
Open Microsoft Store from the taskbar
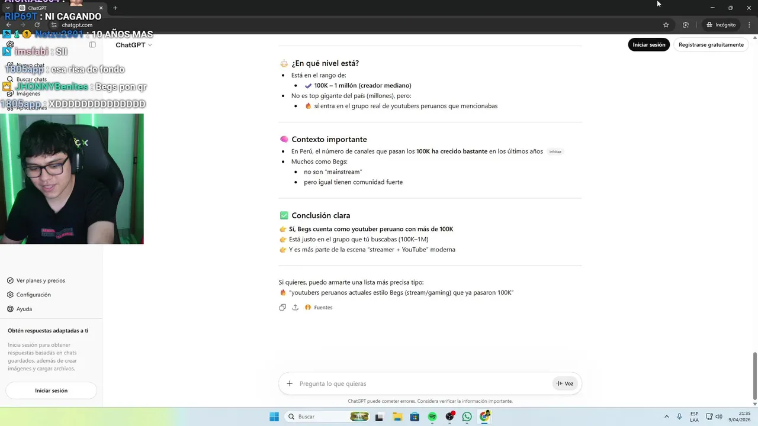click(x=415, y=417)
